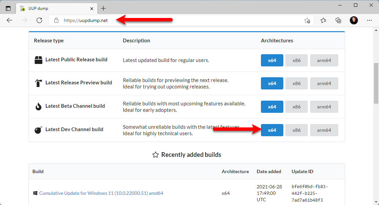The height and width of the screenshot is (205, 379).
Task: Choose x86 for Latest Public Release build
Action: 297,60
